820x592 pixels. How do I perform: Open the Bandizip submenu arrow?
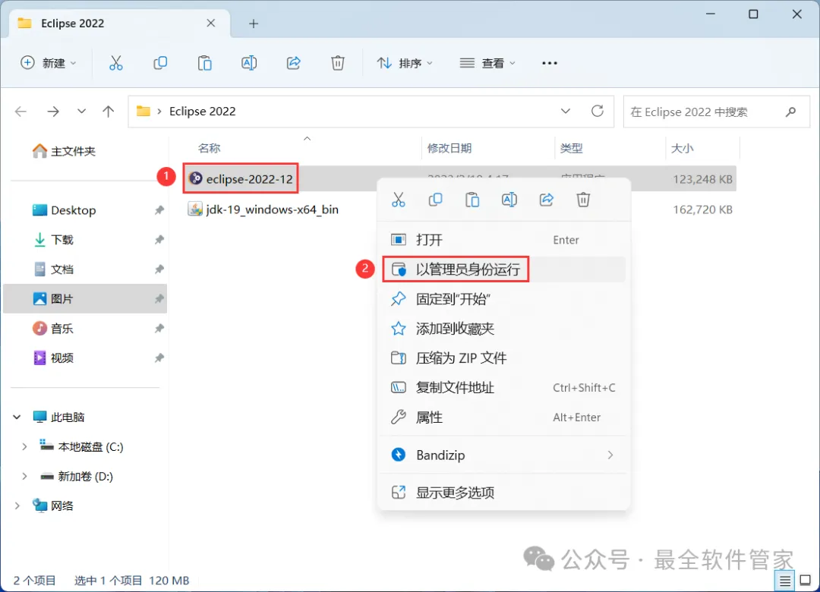point(610,455)
